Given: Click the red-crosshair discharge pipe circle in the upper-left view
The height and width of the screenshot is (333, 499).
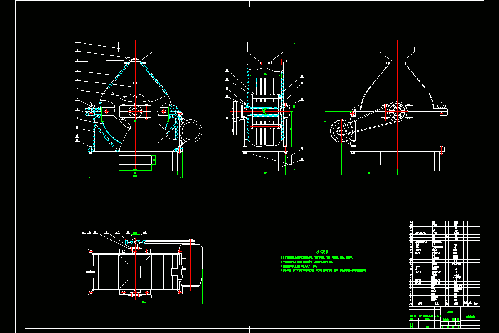Looking at the screenshot, I should [191, 131].
